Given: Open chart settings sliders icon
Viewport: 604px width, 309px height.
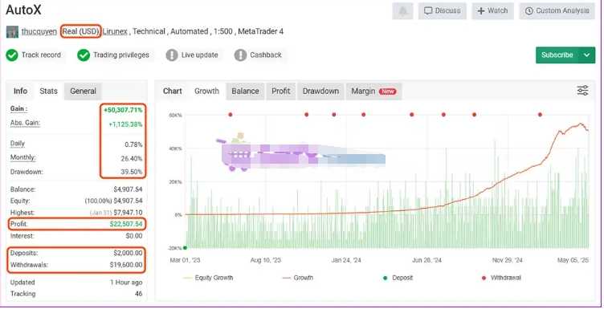Looking at the screenshot, I should coord(582,91).
